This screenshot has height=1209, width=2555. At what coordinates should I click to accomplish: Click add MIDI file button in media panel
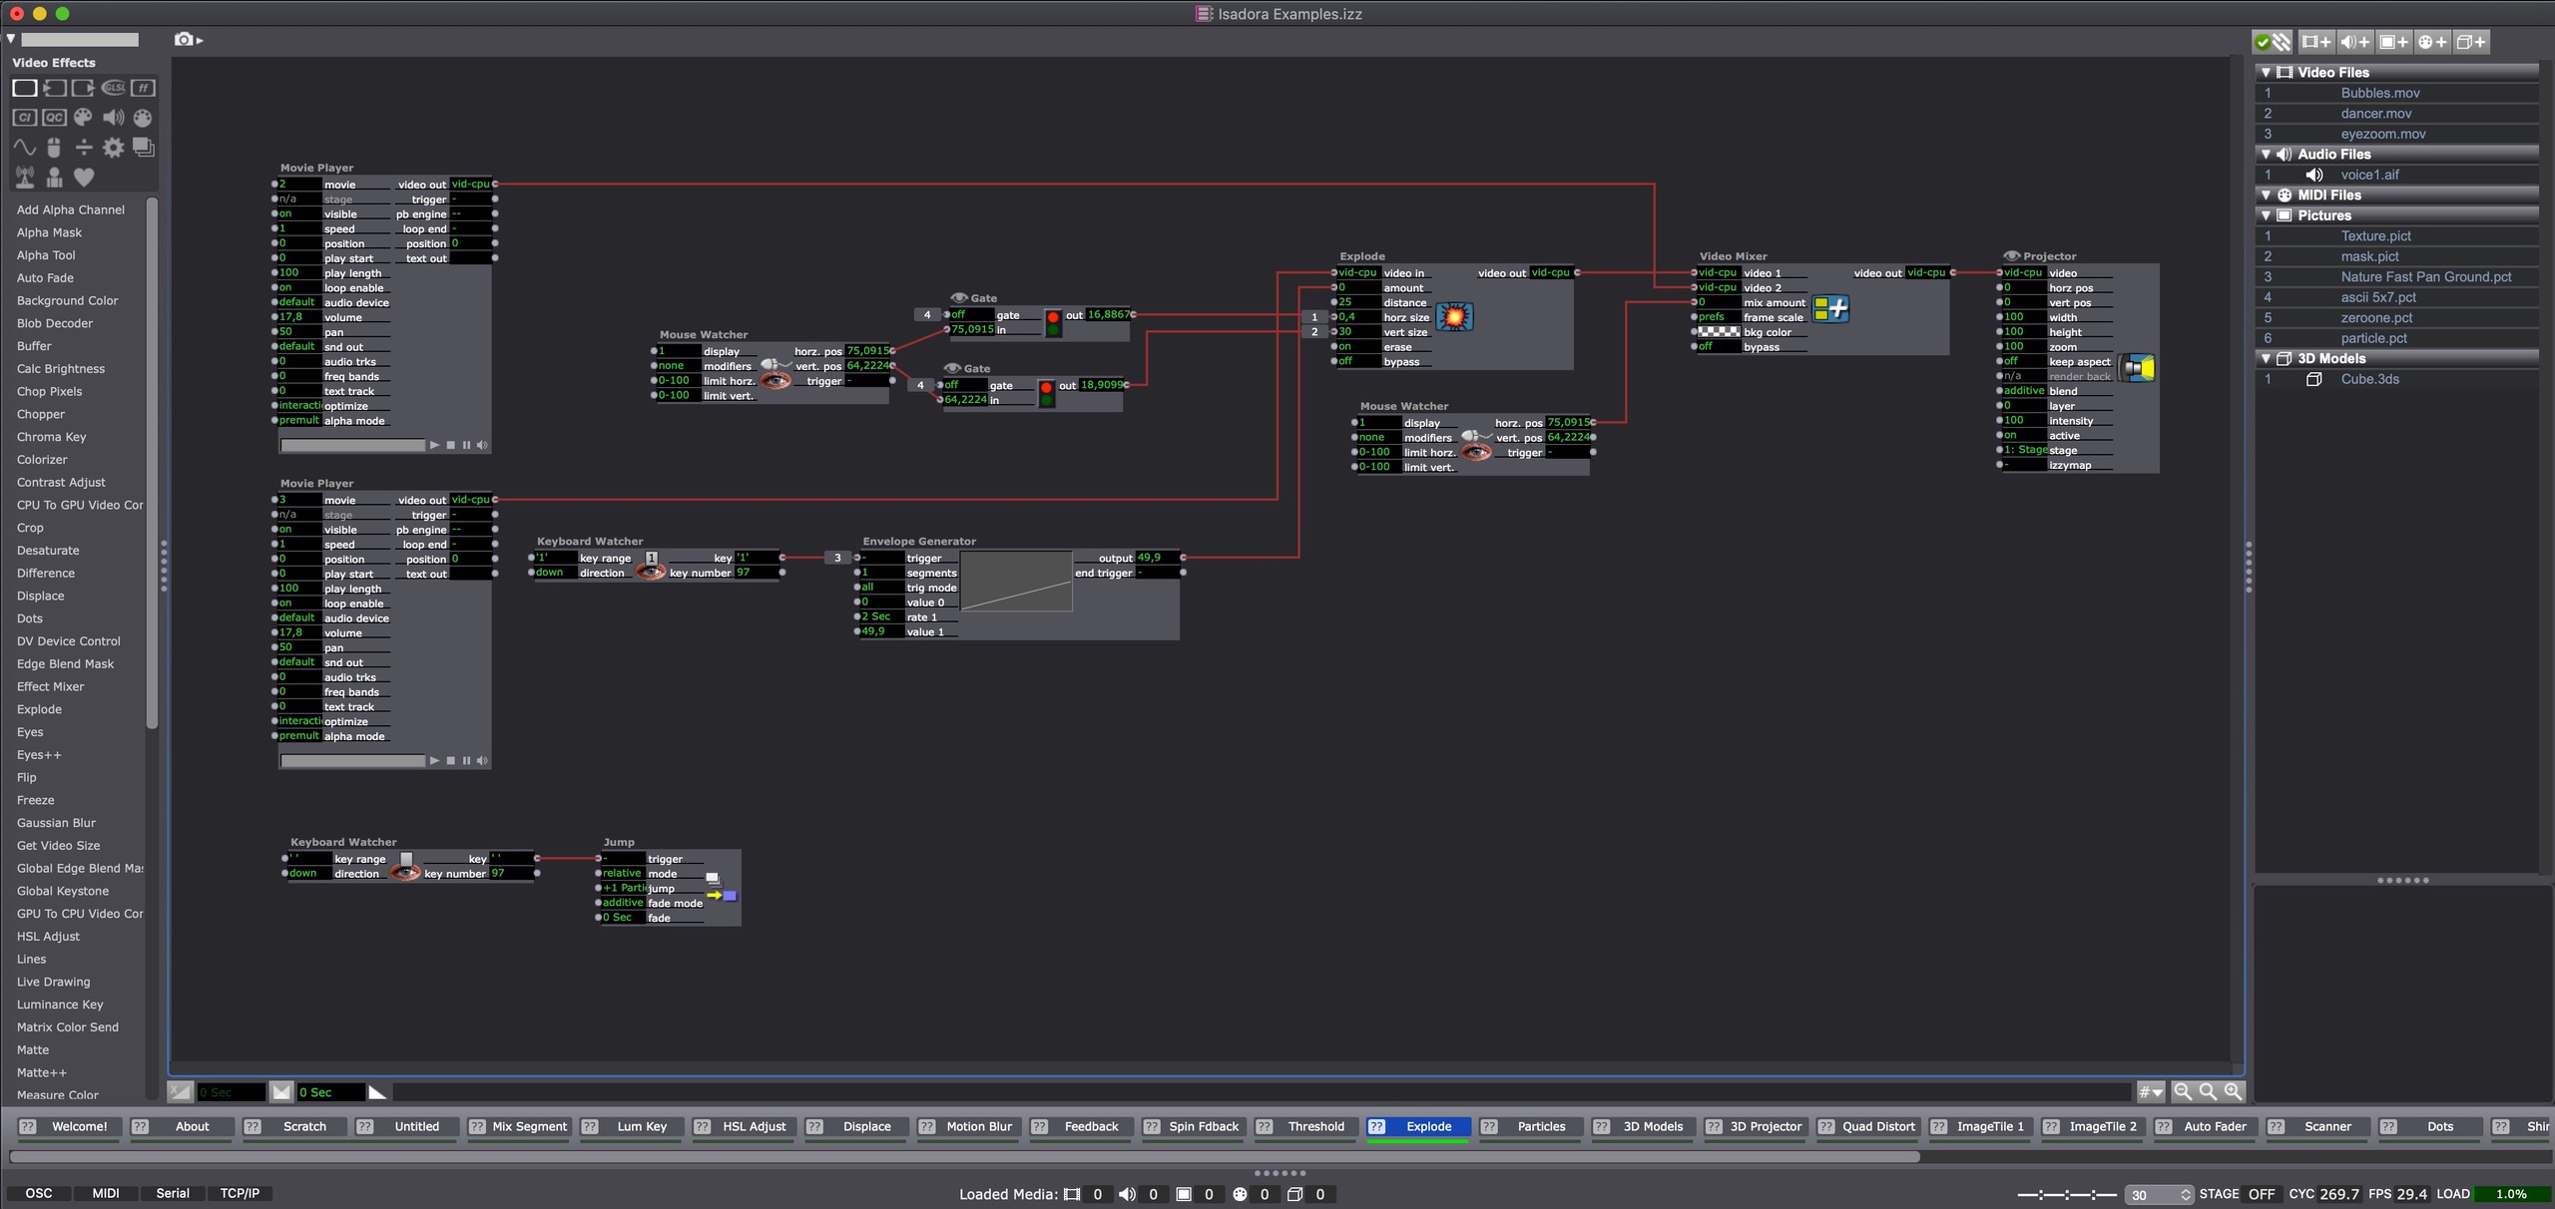pyautogui.click(x=2432, y=42)
